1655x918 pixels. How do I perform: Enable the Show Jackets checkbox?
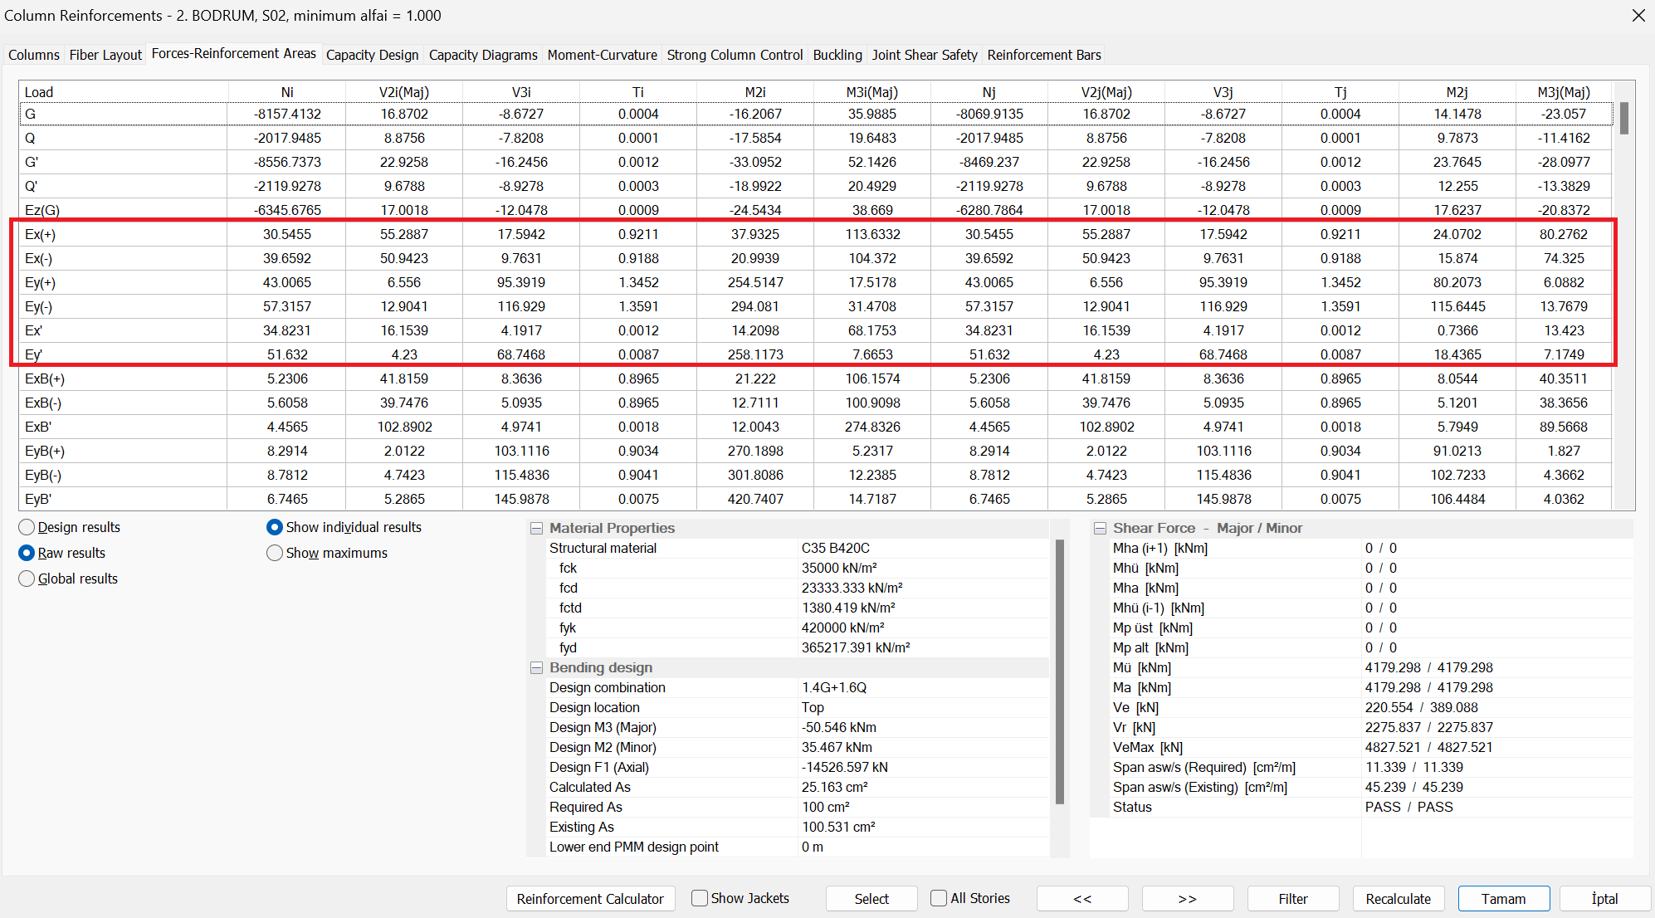[x=700, y=899]
